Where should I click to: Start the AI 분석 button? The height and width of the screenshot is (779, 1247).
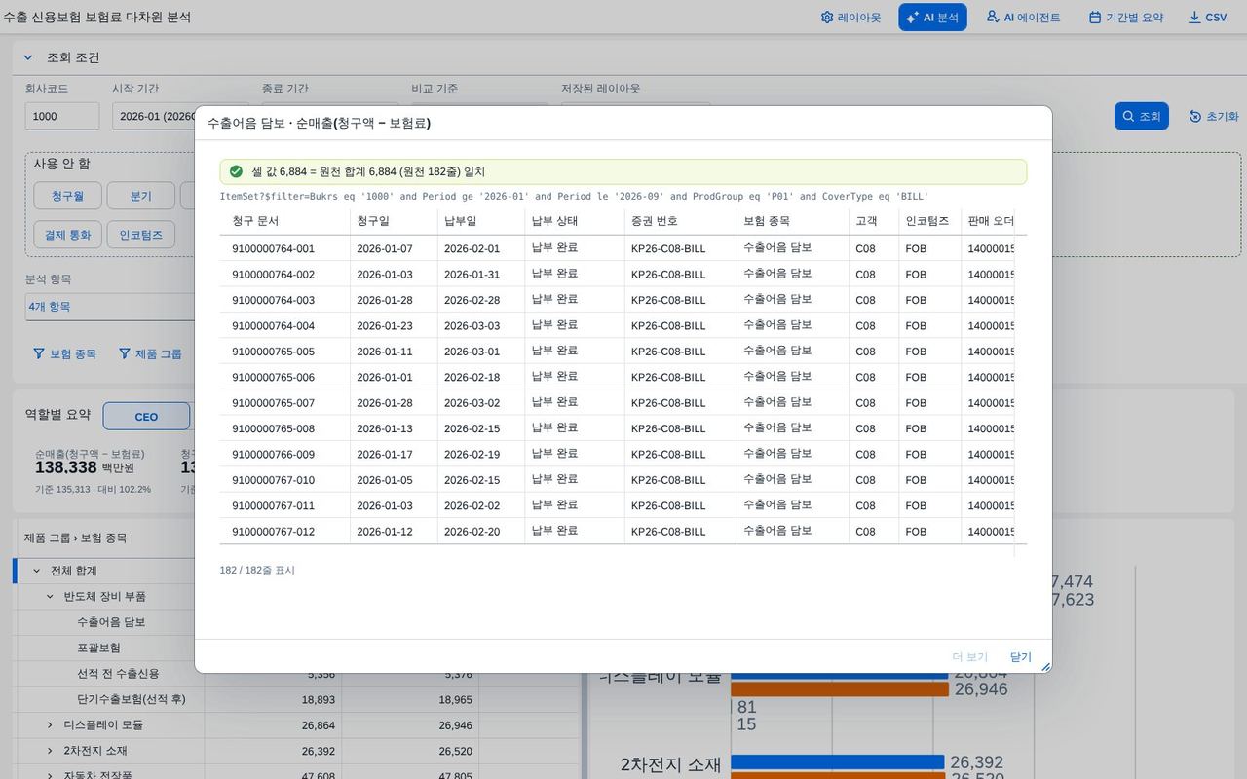932,18
